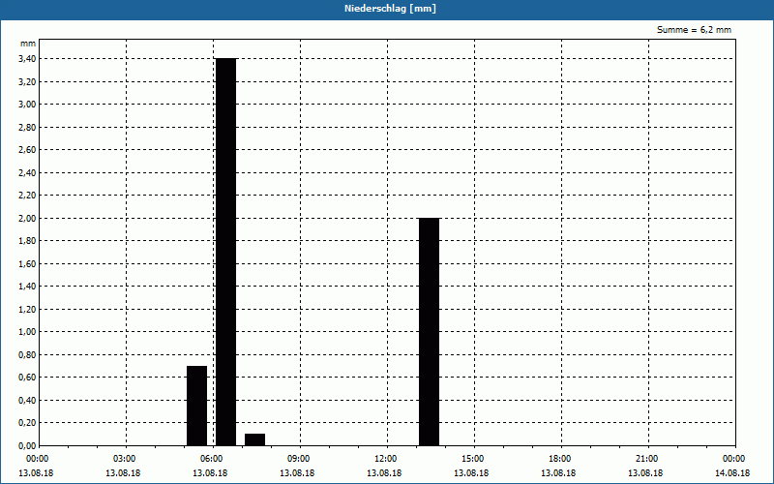Select the 2,40 y-axis value
This screenshot has width=774, height=484.
click(x=27, y=172)
